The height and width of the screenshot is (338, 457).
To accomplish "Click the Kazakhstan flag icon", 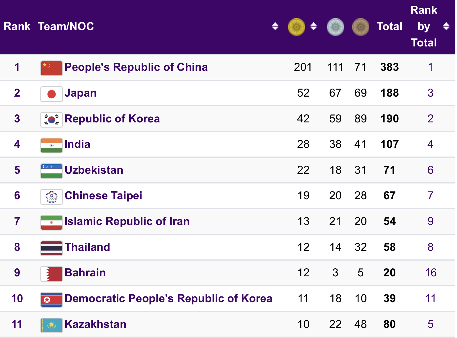I will pos(52,325).
